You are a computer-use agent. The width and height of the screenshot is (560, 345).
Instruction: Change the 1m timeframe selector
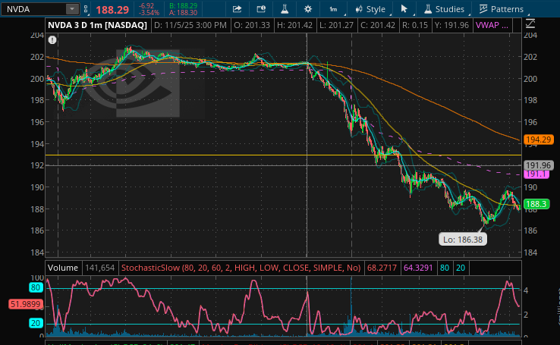334,9
